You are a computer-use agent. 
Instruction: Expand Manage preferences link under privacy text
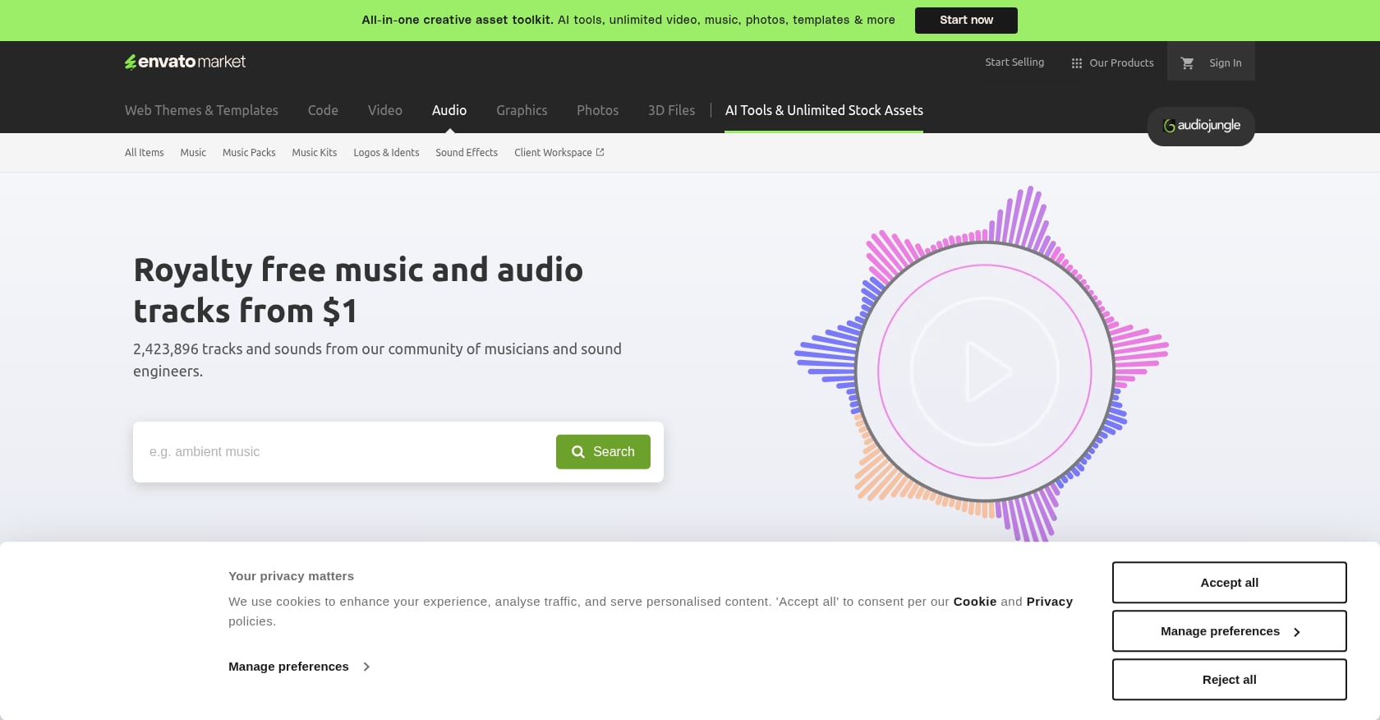pos(299,667)
